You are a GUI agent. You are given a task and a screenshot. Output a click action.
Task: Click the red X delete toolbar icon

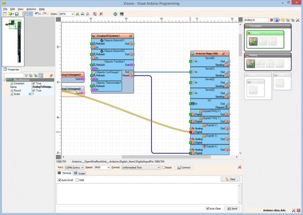[101, 14]
